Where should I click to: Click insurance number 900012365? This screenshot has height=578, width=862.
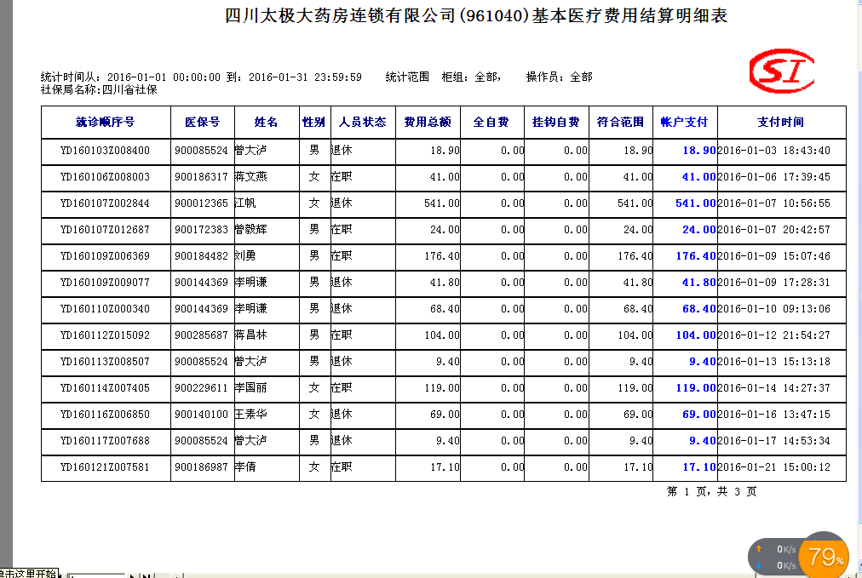(201, 203)
